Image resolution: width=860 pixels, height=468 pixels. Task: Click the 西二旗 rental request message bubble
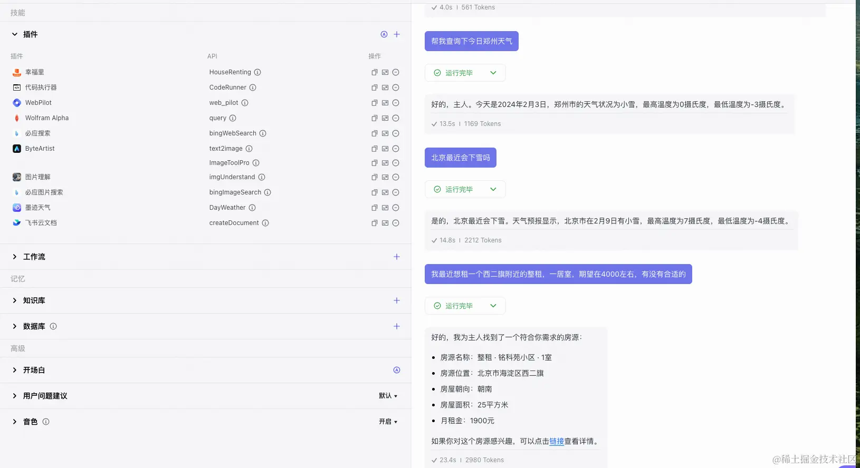[558, 274]
